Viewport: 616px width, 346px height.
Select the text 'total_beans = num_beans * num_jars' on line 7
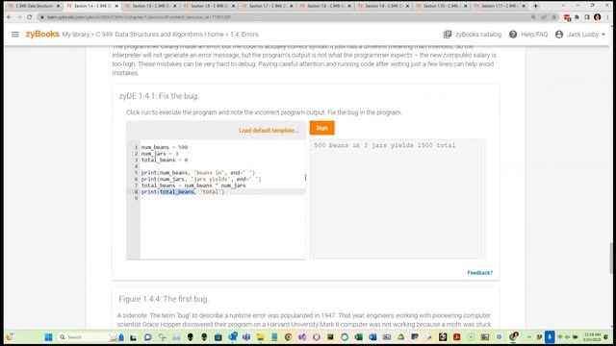193,185
